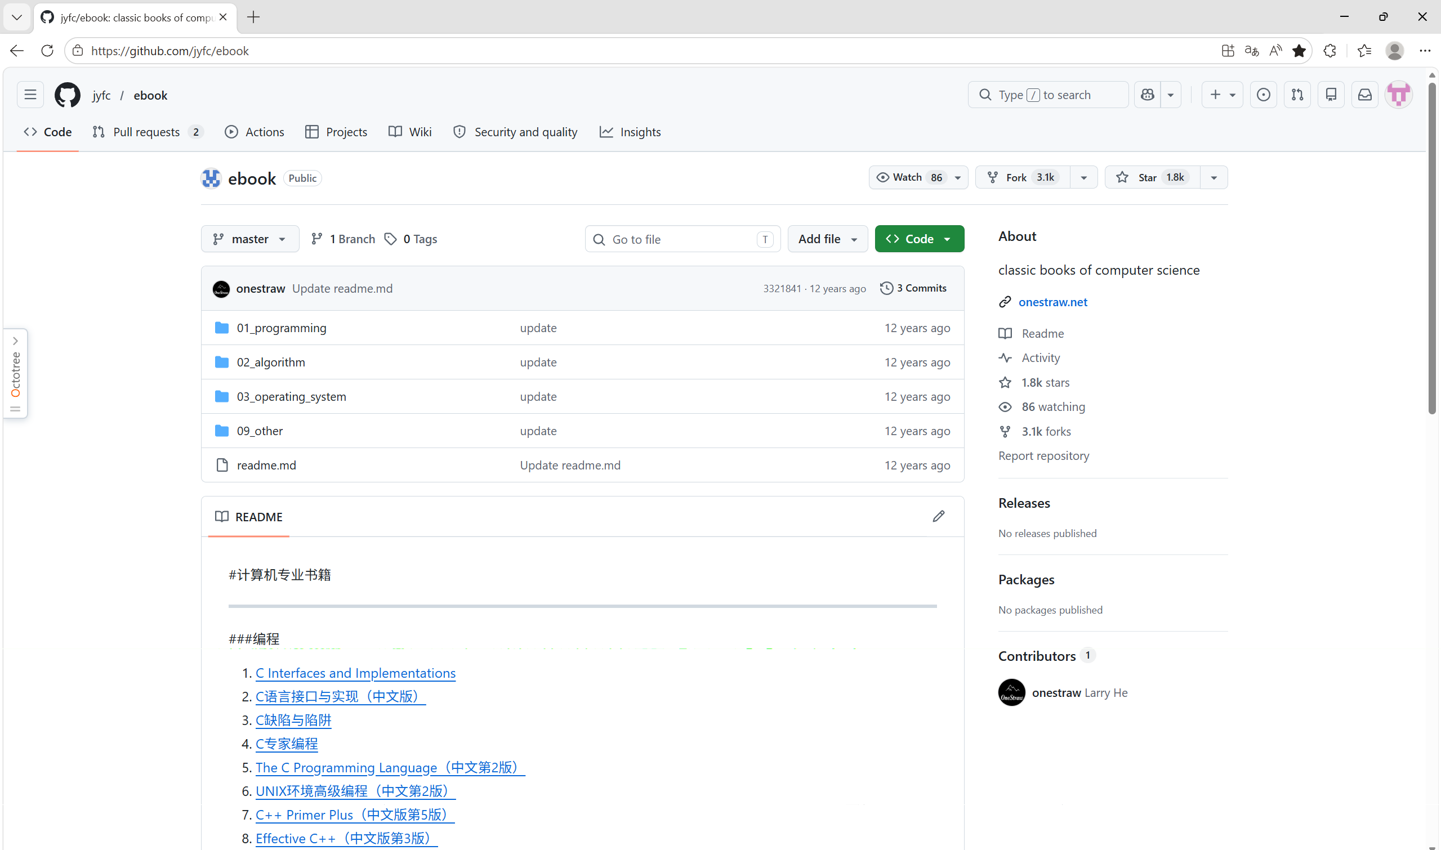This screenshot has height=850, width=1441.
Task: Click the browser refresh icon
Action: (47, 51)
